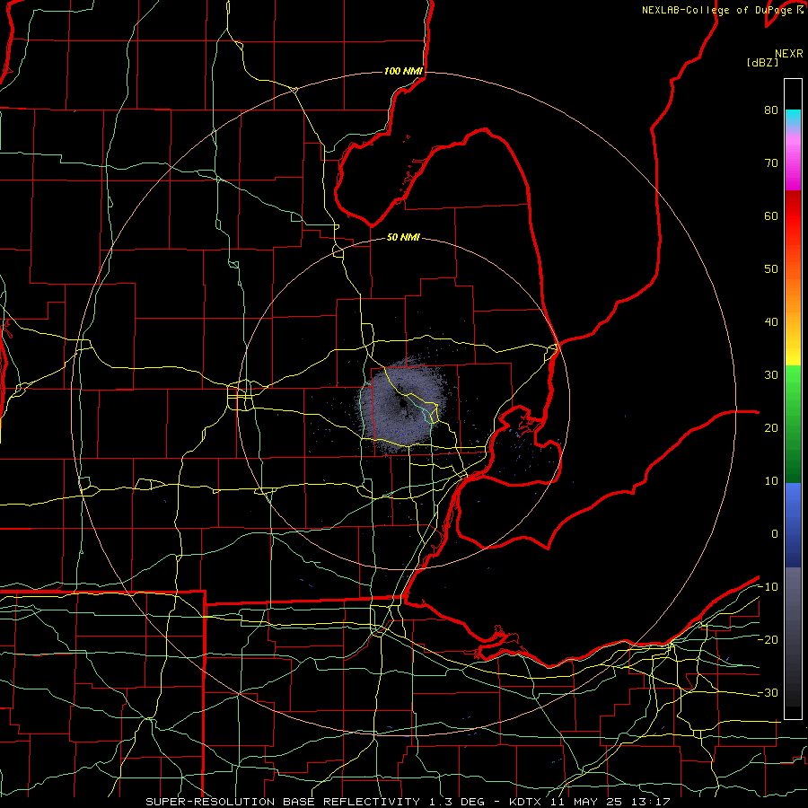This screenshot has height=808, width=808.
Task: Click the 60 dBZ scale value
Action: point(771,215)
